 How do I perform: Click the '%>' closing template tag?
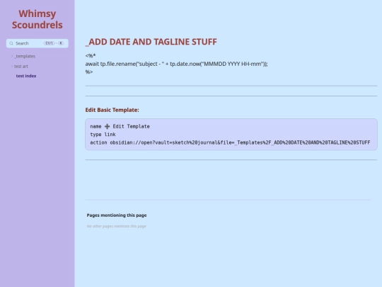89,72
